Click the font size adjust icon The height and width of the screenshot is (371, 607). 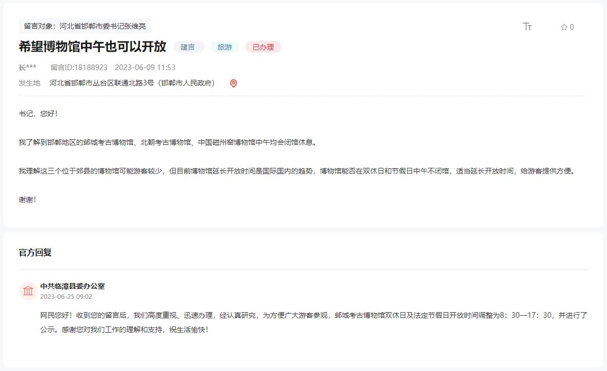(527, 26)
